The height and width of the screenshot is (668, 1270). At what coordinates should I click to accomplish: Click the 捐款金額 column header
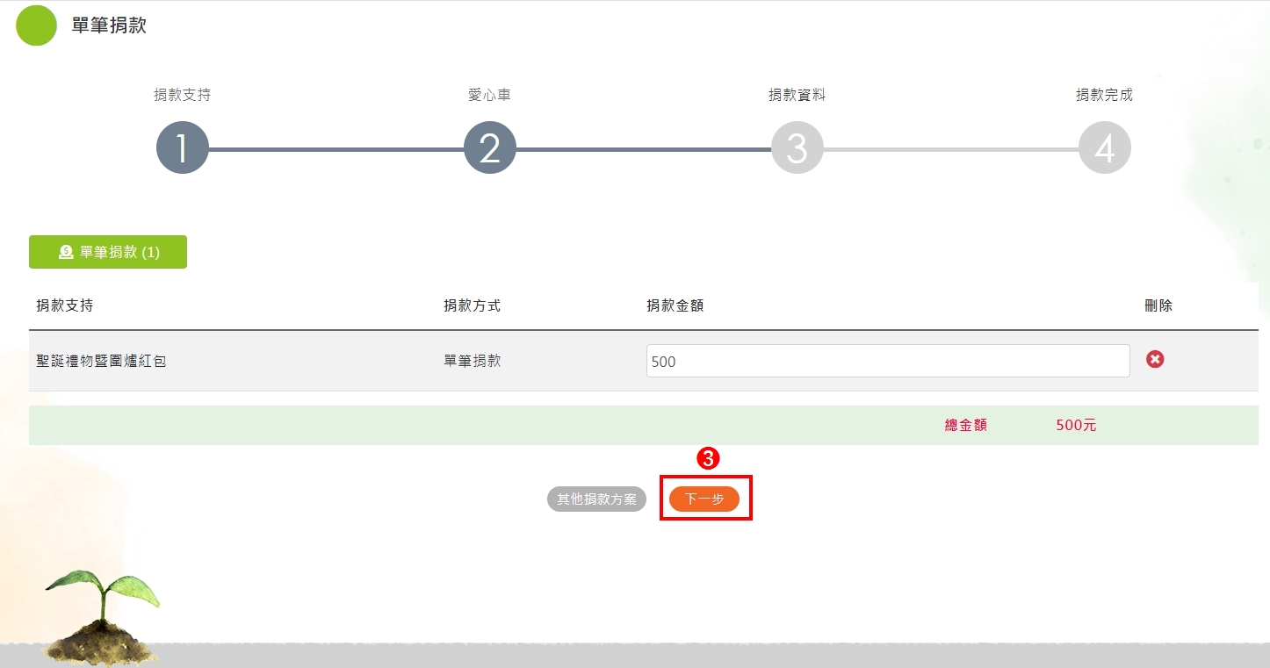coord(675,305)
